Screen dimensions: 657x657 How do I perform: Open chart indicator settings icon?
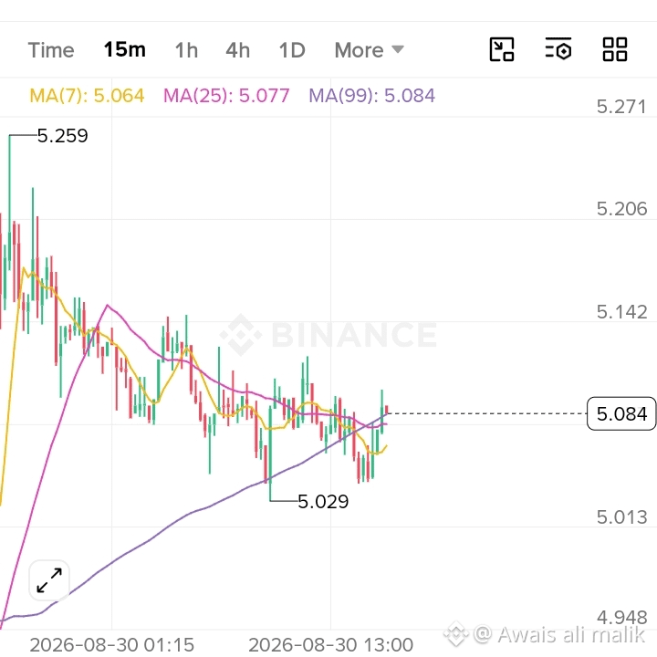click(x=558, y=49)
